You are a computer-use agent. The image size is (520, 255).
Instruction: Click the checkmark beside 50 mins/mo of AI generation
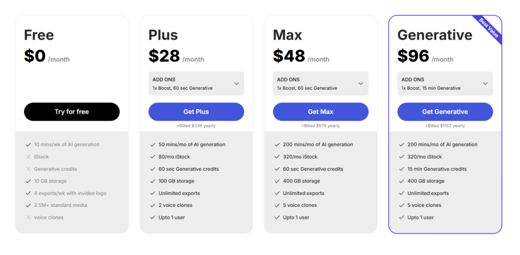[152, 144]
